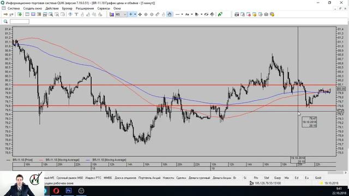This screenshot has height=196, width=349.
Task: Open the Брокер menu
Action: click(x=67, y=9)
